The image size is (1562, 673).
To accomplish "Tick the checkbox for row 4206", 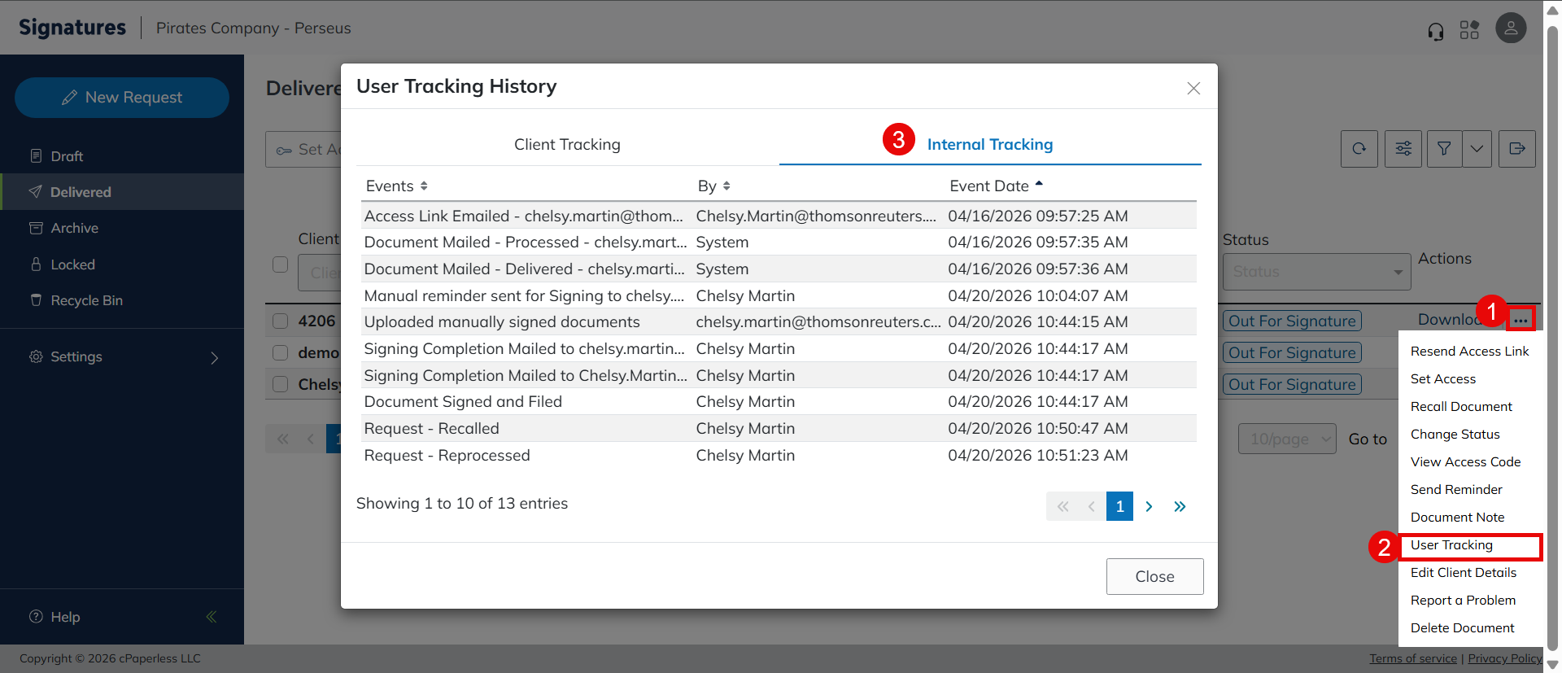I will 281,321.
